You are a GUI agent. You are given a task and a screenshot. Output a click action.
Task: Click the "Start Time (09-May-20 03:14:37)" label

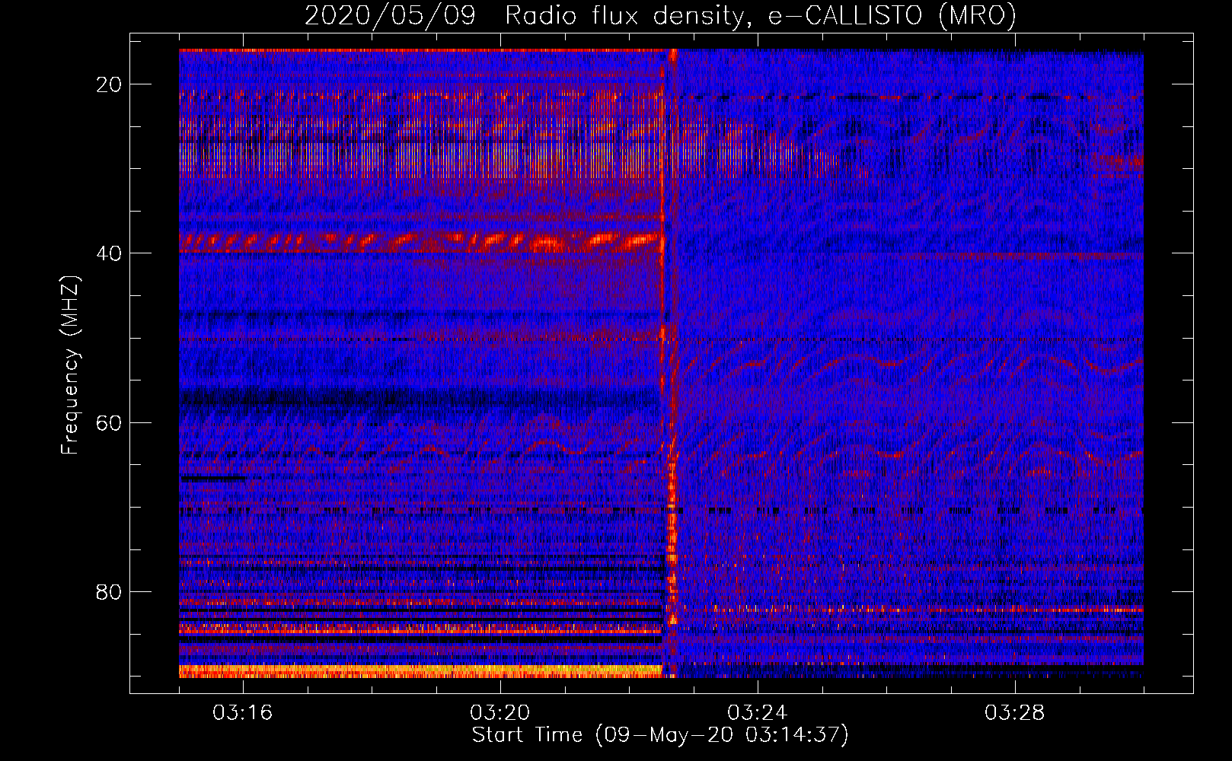coord(660,735)
